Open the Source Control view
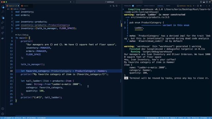 (3, 17)
